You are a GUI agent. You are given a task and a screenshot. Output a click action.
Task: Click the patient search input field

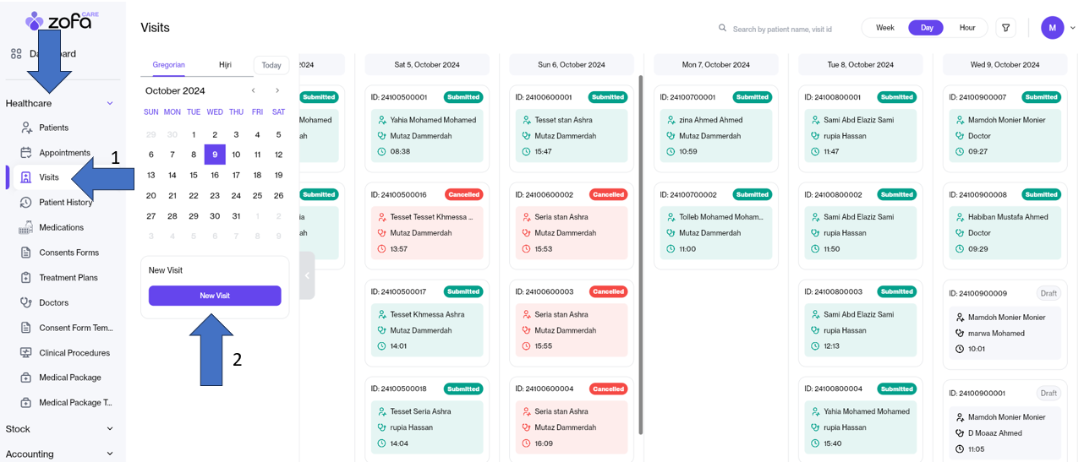[782, 29]
